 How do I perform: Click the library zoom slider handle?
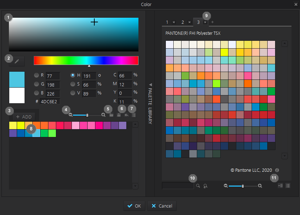(x=243, y=186)
